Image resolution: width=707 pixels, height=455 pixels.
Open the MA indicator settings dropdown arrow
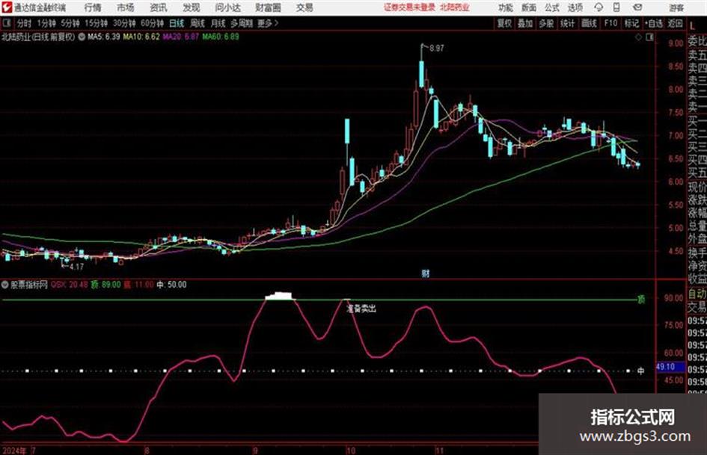(x=82, y=37)
